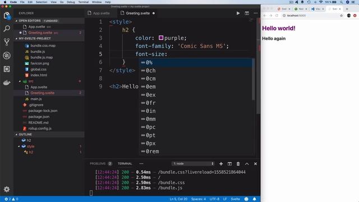This screenshot has height=202, width=359.
Task: Open Spotlight search in macOS menu bar
Action: (x=341, y=2)
